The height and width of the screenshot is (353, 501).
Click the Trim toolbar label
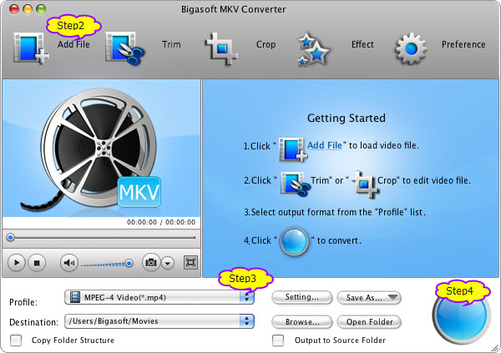pos(171,44)
